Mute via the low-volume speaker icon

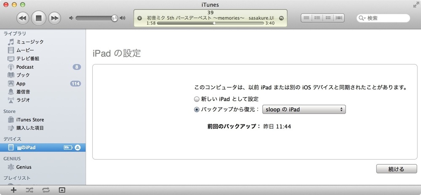coord(71,18)
